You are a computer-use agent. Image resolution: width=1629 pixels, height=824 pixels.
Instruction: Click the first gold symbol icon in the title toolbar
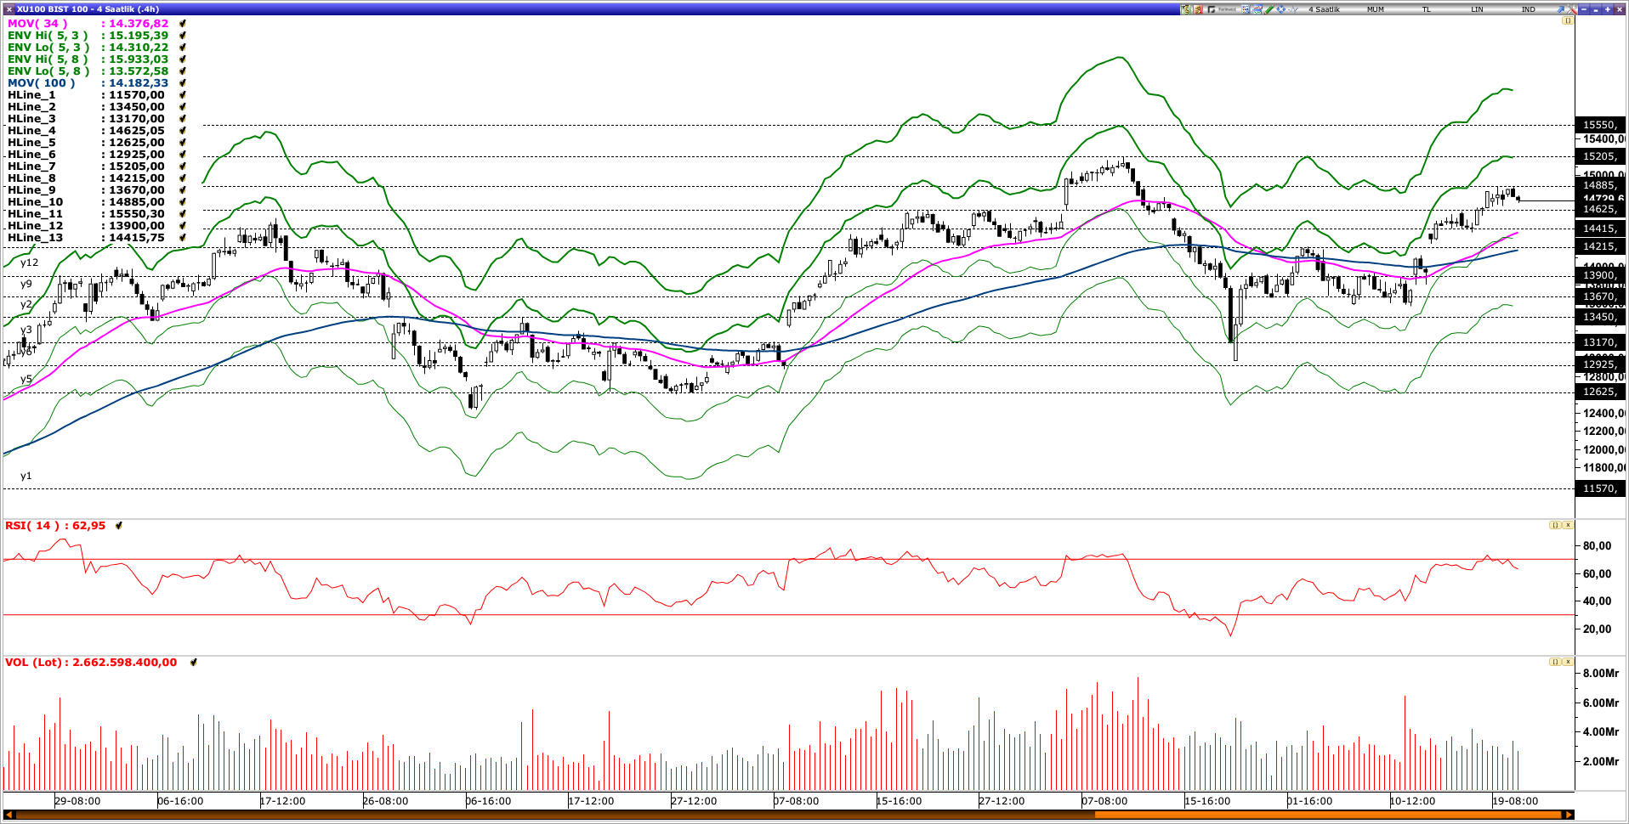1185,9
